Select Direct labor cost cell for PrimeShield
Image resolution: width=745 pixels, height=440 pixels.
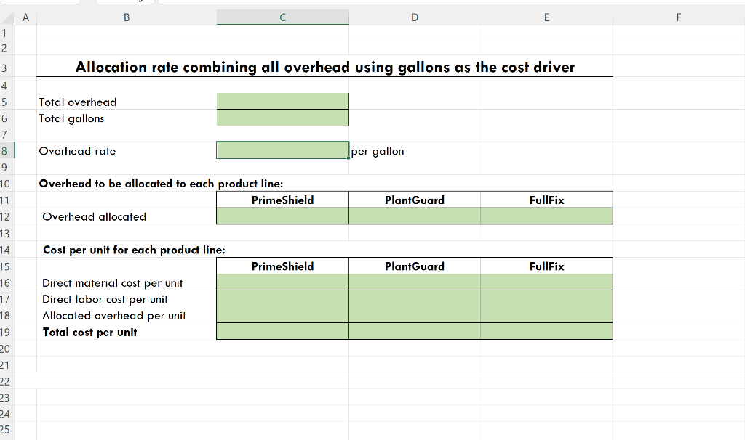pyautogui.click(x=283, y=298)
